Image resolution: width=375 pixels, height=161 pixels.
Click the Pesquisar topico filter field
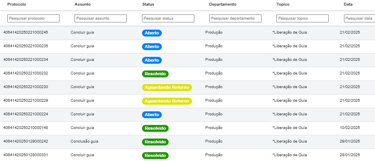pyautogui.click(x=303, y=18)
